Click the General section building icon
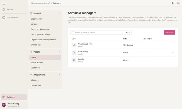The height and width of the screenshot is (109, 182). pyautogui.click(x=31, y=13)
